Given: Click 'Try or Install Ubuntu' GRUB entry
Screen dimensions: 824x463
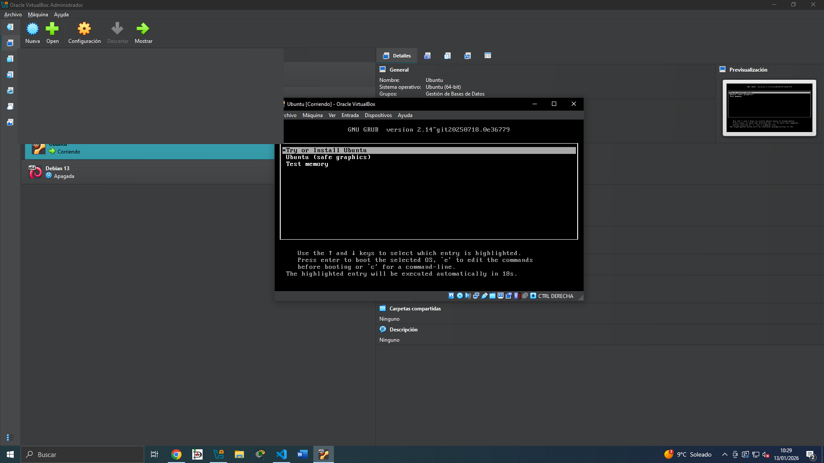Looking at the screenshot, I should pos(429,150).
